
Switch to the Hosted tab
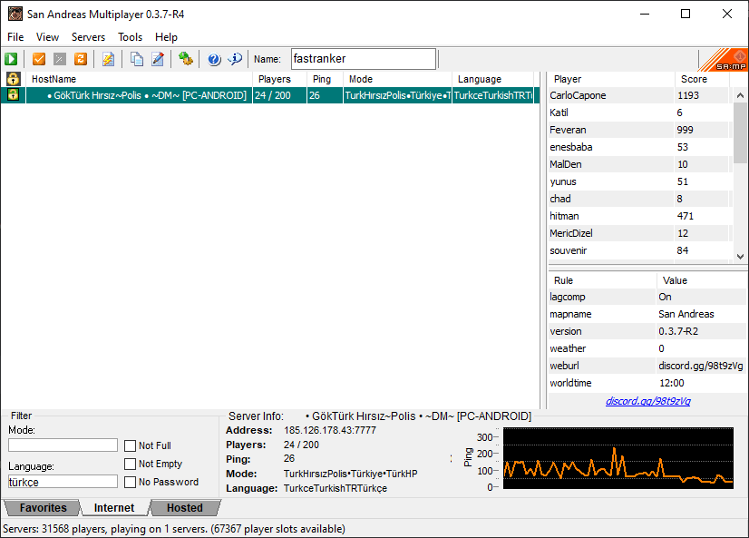tap(185, 507)
